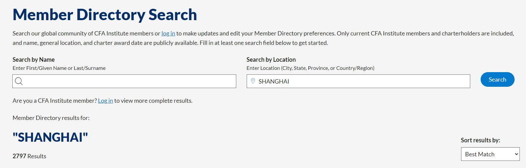
Task: Click the 'Sort results by:' label
Action: 480,140
